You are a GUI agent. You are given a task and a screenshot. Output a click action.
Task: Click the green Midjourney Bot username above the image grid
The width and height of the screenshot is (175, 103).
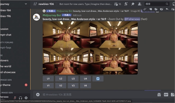[x=52, y=15]
